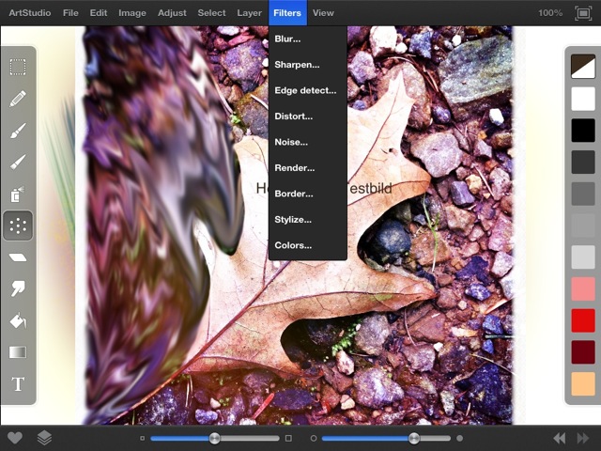Open the Layers panel icon

pyautogui.click(x=44, y=438)
